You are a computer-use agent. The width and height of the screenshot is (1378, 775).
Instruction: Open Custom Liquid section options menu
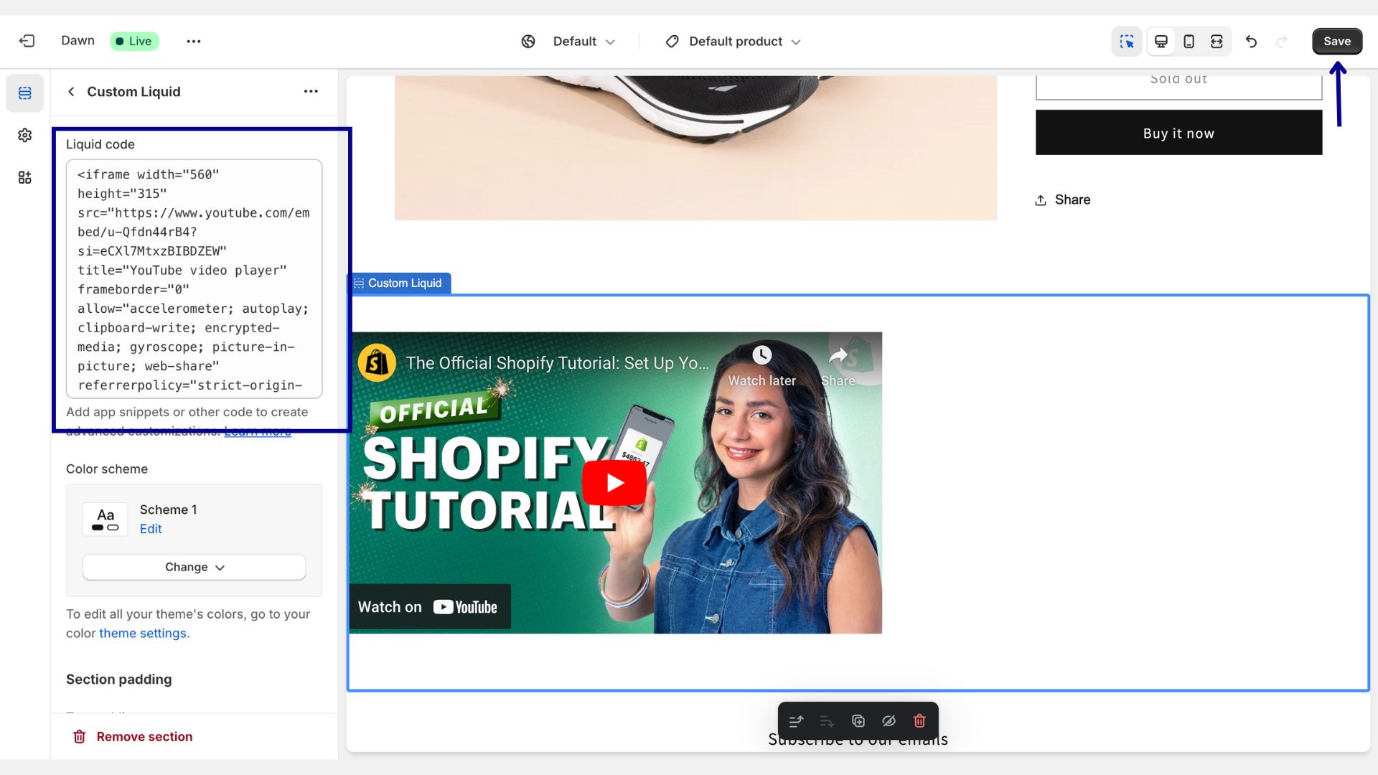[311, 91]
